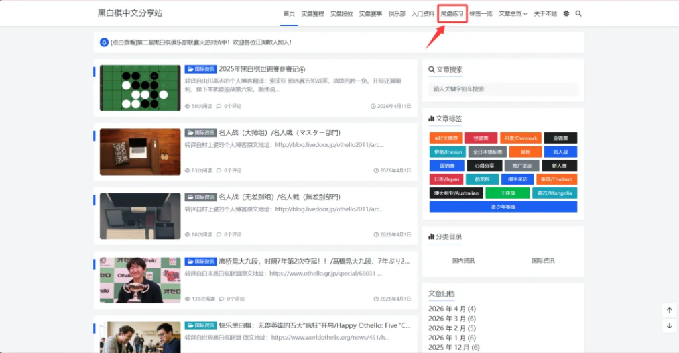Select the orange 其他 tag

pos(525,152)
